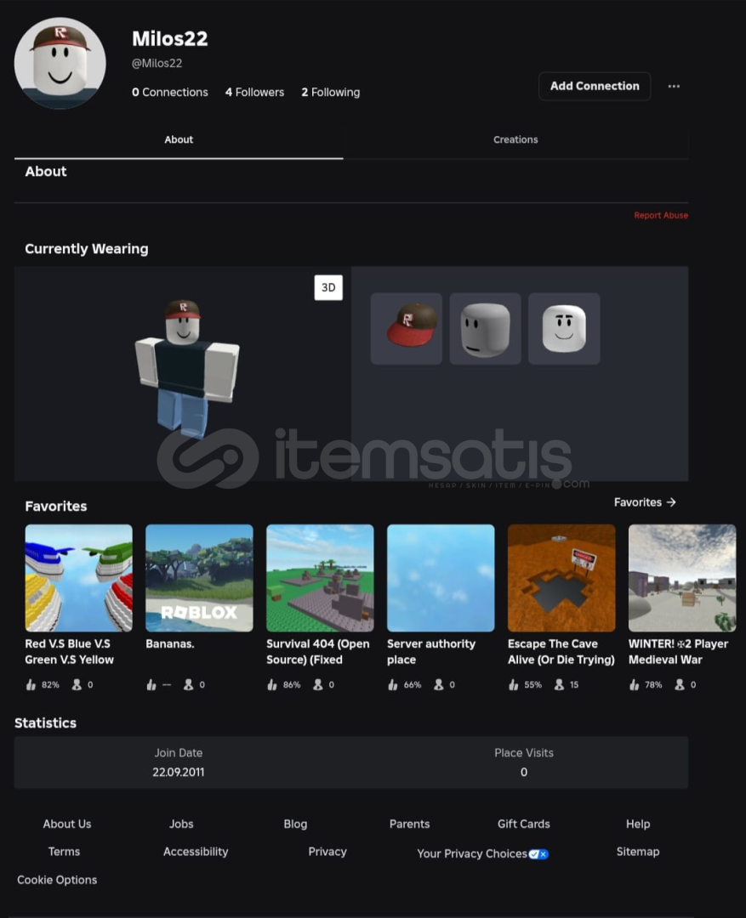This screenshot has width=746, height=918.
Task: Click the Join Date value 22.09.2011
Action: 178,772
